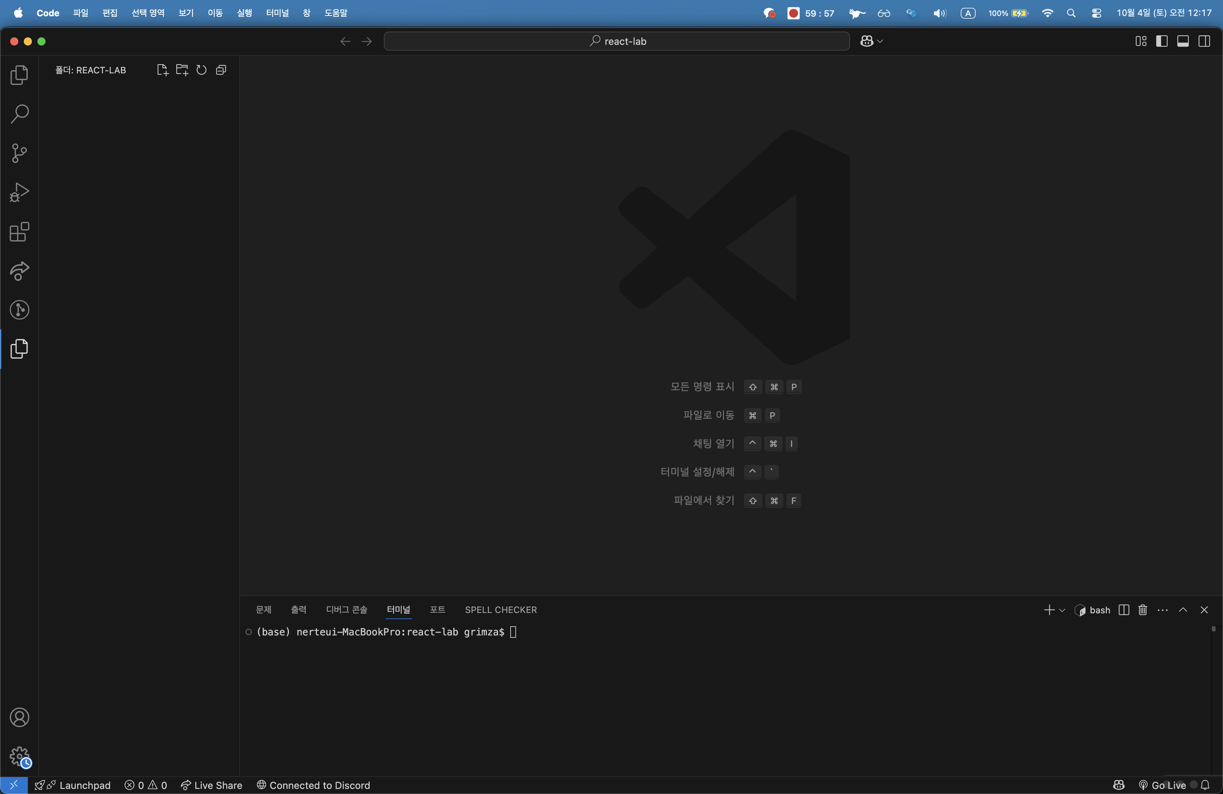Image resolution: width=1223 pixels, height=794 pixels.
Task: Create a new file in REACT-LAB folder
Action: 162,70
